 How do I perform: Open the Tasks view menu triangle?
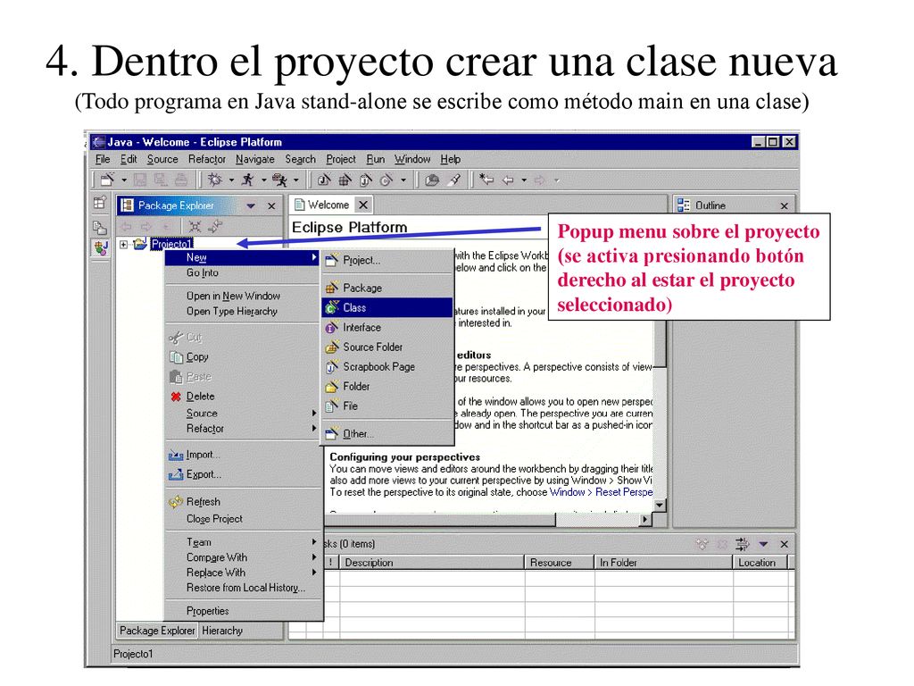click(763, 544)
